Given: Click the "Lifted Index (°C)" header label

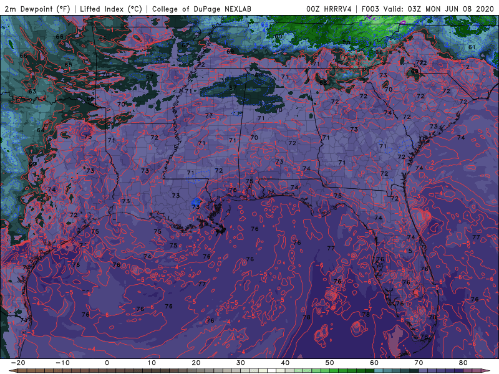Looking at the screenshot, I should 111,9.
